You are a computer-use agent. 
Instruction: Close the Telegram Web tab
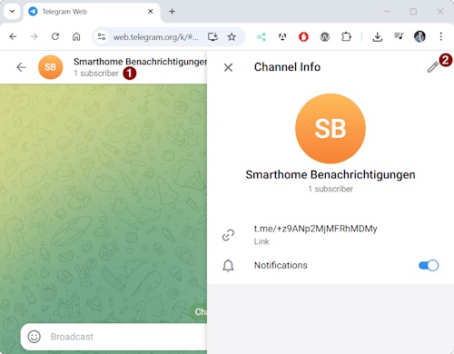[151, 12]
